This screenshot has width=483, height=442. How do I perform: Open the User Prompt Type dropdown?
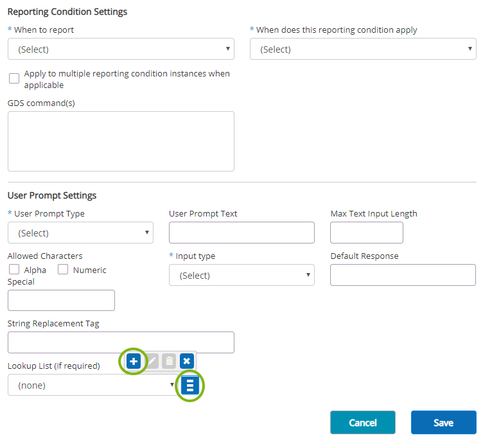(80, 233)
